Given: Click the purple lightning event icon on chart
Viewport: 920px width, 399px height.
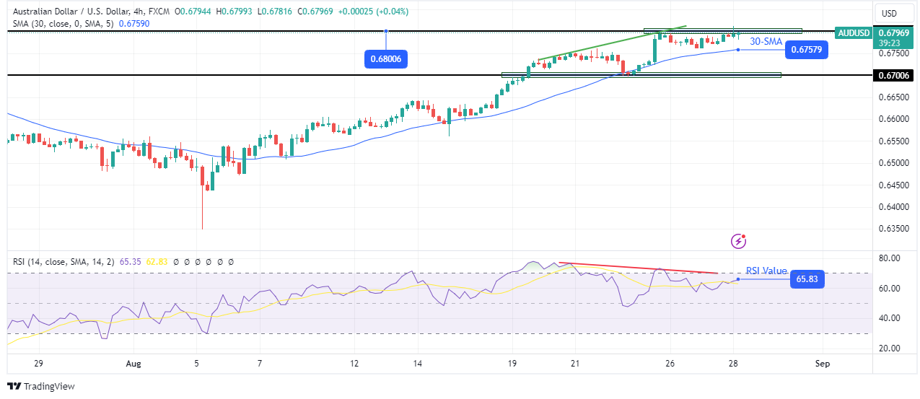Looking at the screenshot, I should [738, 240].
